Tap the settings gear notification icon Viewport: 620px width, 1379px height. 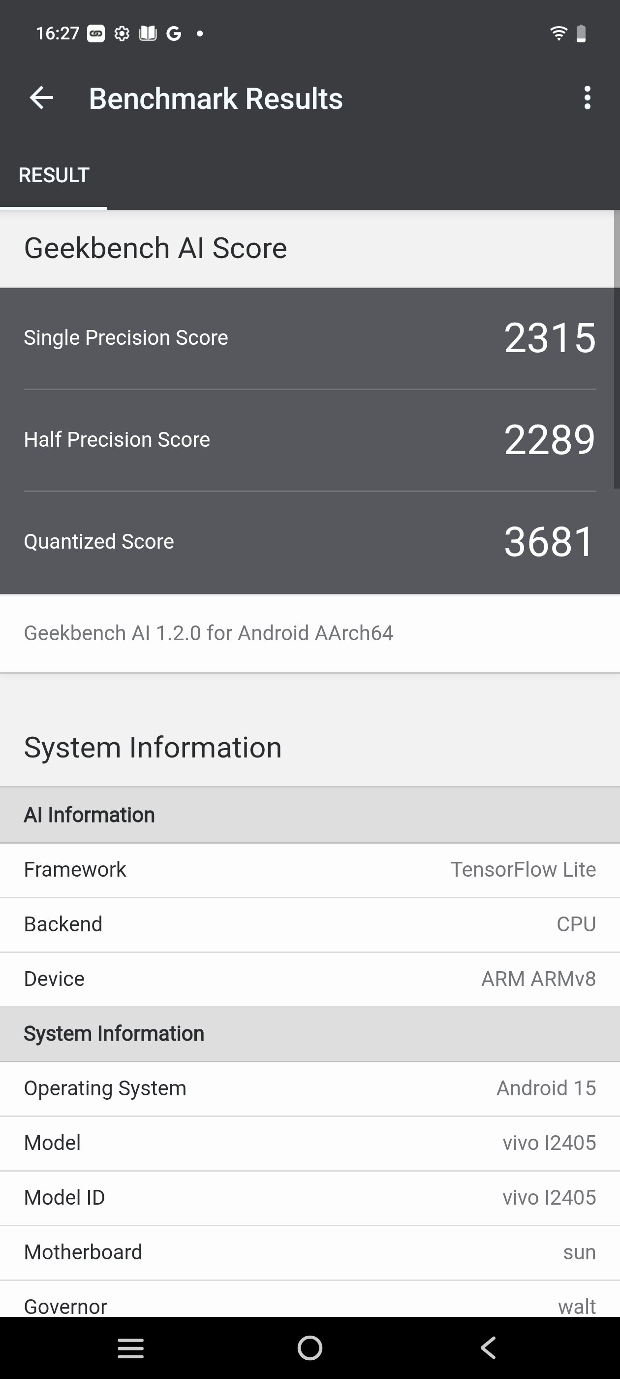[x=122, y=33]
